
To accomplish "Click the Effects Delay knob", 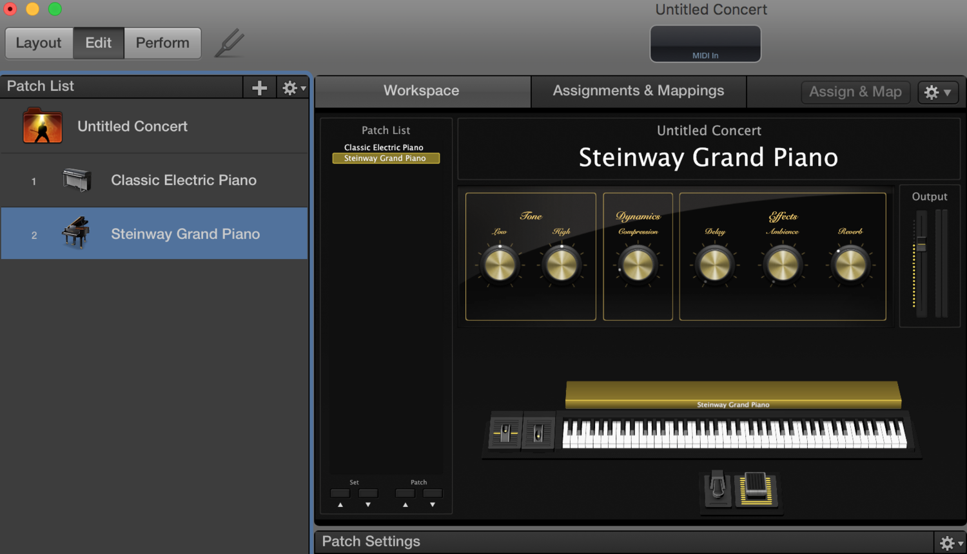I will click(714, 265).
